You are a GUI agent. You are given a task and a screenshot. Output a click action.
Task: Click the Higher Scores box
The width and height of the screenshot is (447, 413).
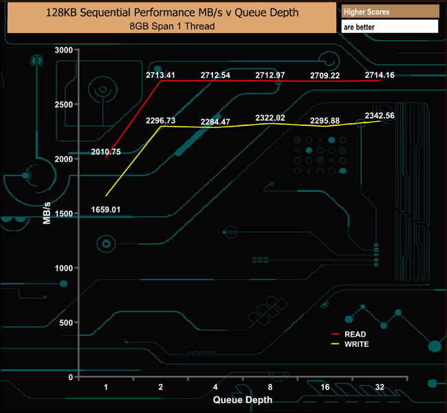(x=390, y=12)
